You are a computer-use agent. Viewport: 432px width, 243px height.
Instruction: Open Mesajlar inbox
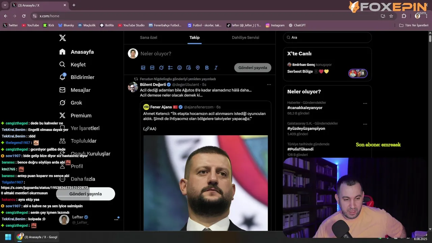(75, 90)
